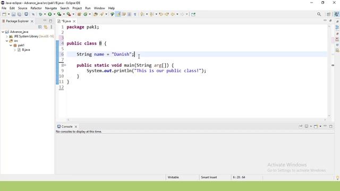Select the *B.java editor tab
The width and height of the screenshot is (340, 191).
pos(66,21)
